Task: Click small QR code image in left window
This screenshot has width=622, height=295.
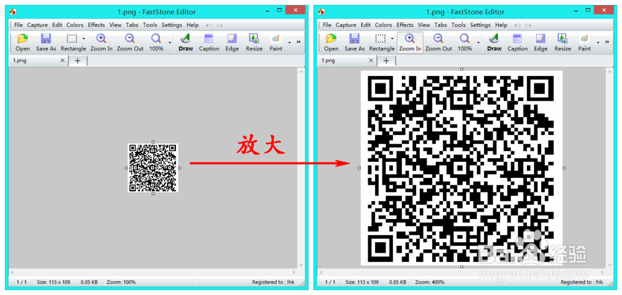Action: (x=153, y=168)
